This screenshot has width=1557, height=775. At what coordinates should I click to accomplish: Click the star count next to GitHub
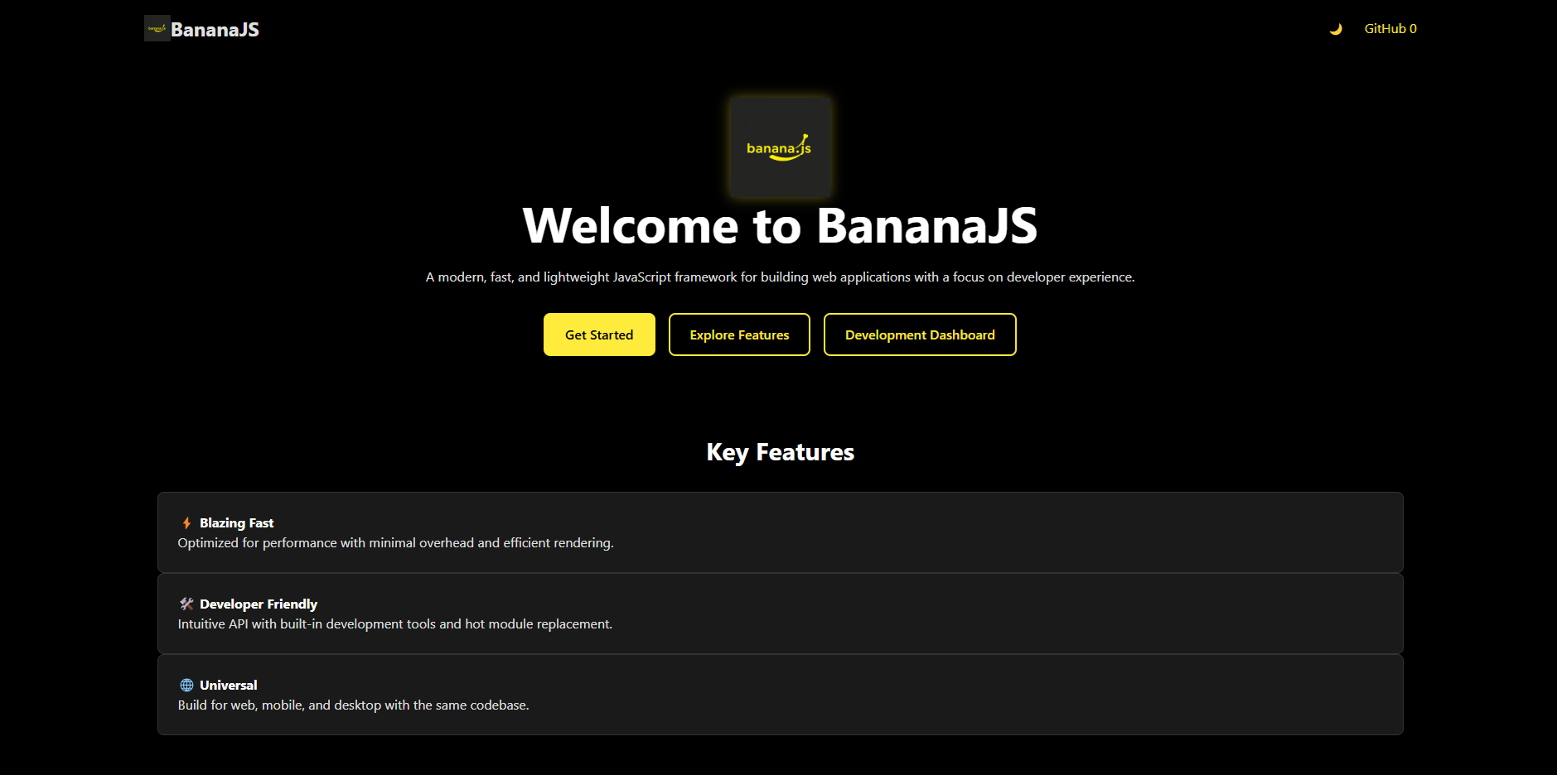click(1414, 28)
